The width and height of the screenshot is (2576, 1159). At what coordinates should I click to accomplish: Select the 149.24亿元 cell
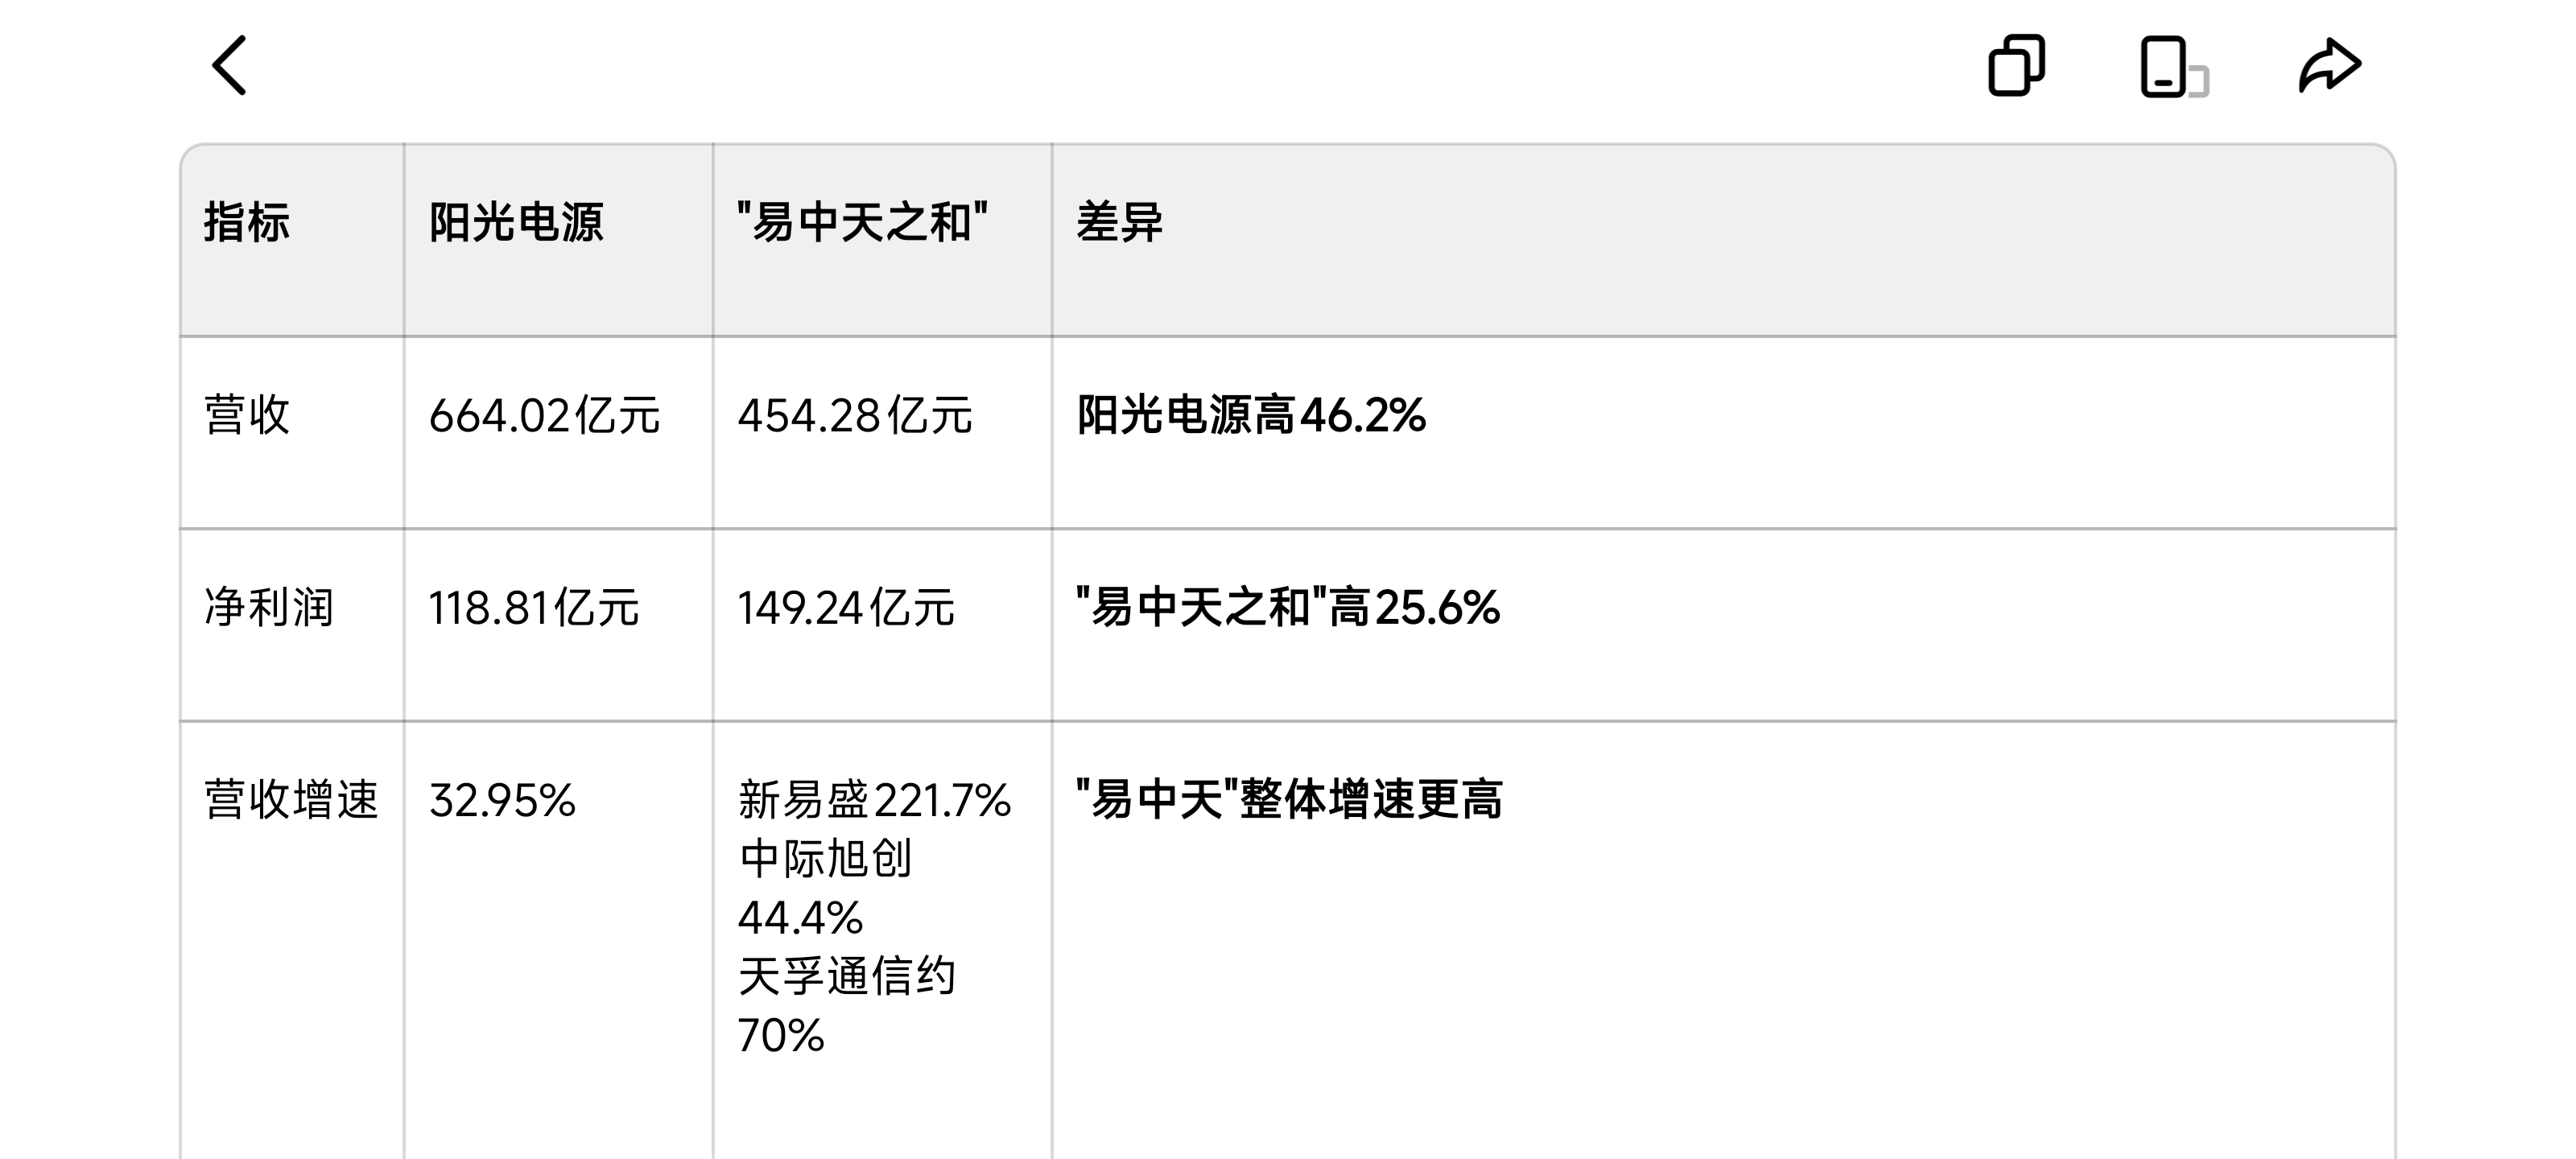tap(846, 607)
